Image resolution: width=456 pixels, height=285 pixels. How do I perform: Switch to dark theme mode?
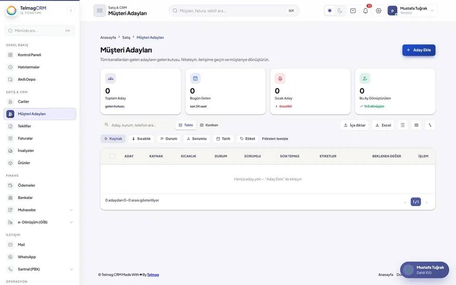340,11
